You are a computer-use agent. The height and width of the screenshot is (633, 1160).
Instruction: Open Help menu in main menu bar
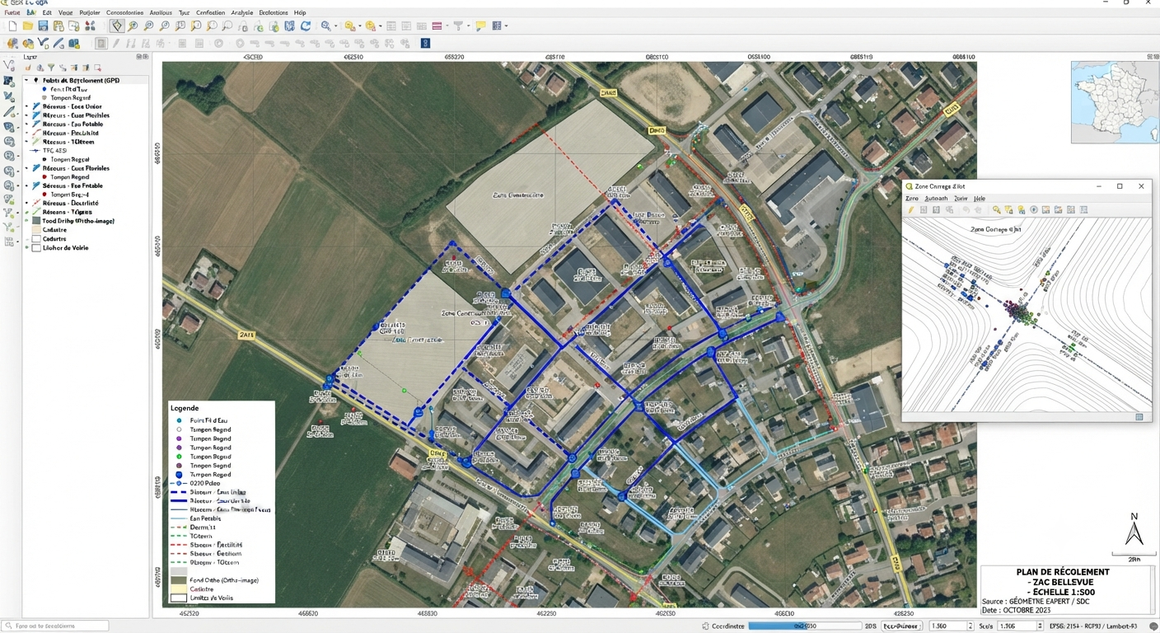(300, 13)
